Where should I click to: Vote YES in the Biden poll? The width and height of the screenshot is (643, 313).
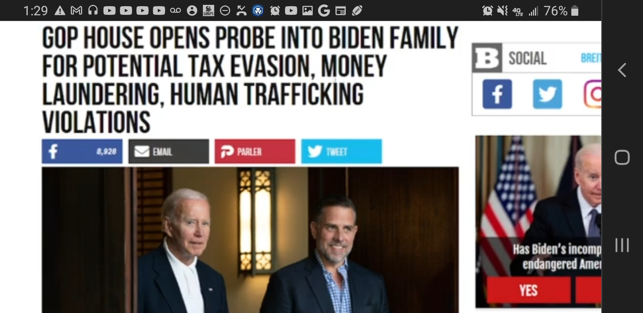click(528, 290)
